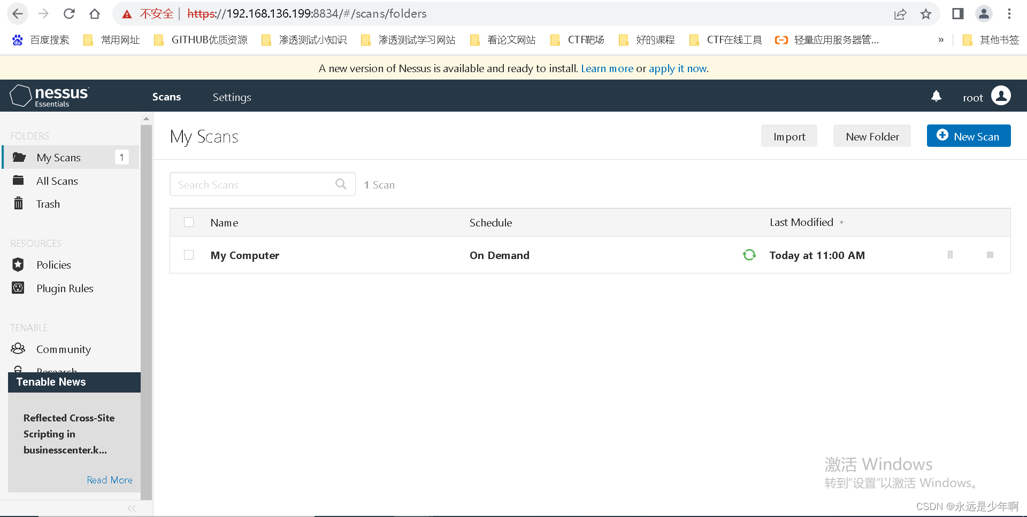Viewport: 1027px width, 517px height.
Task: Open the GITHUB优质资源 bookmark folder
Action: pyautogui.click(x=201, y=40)
